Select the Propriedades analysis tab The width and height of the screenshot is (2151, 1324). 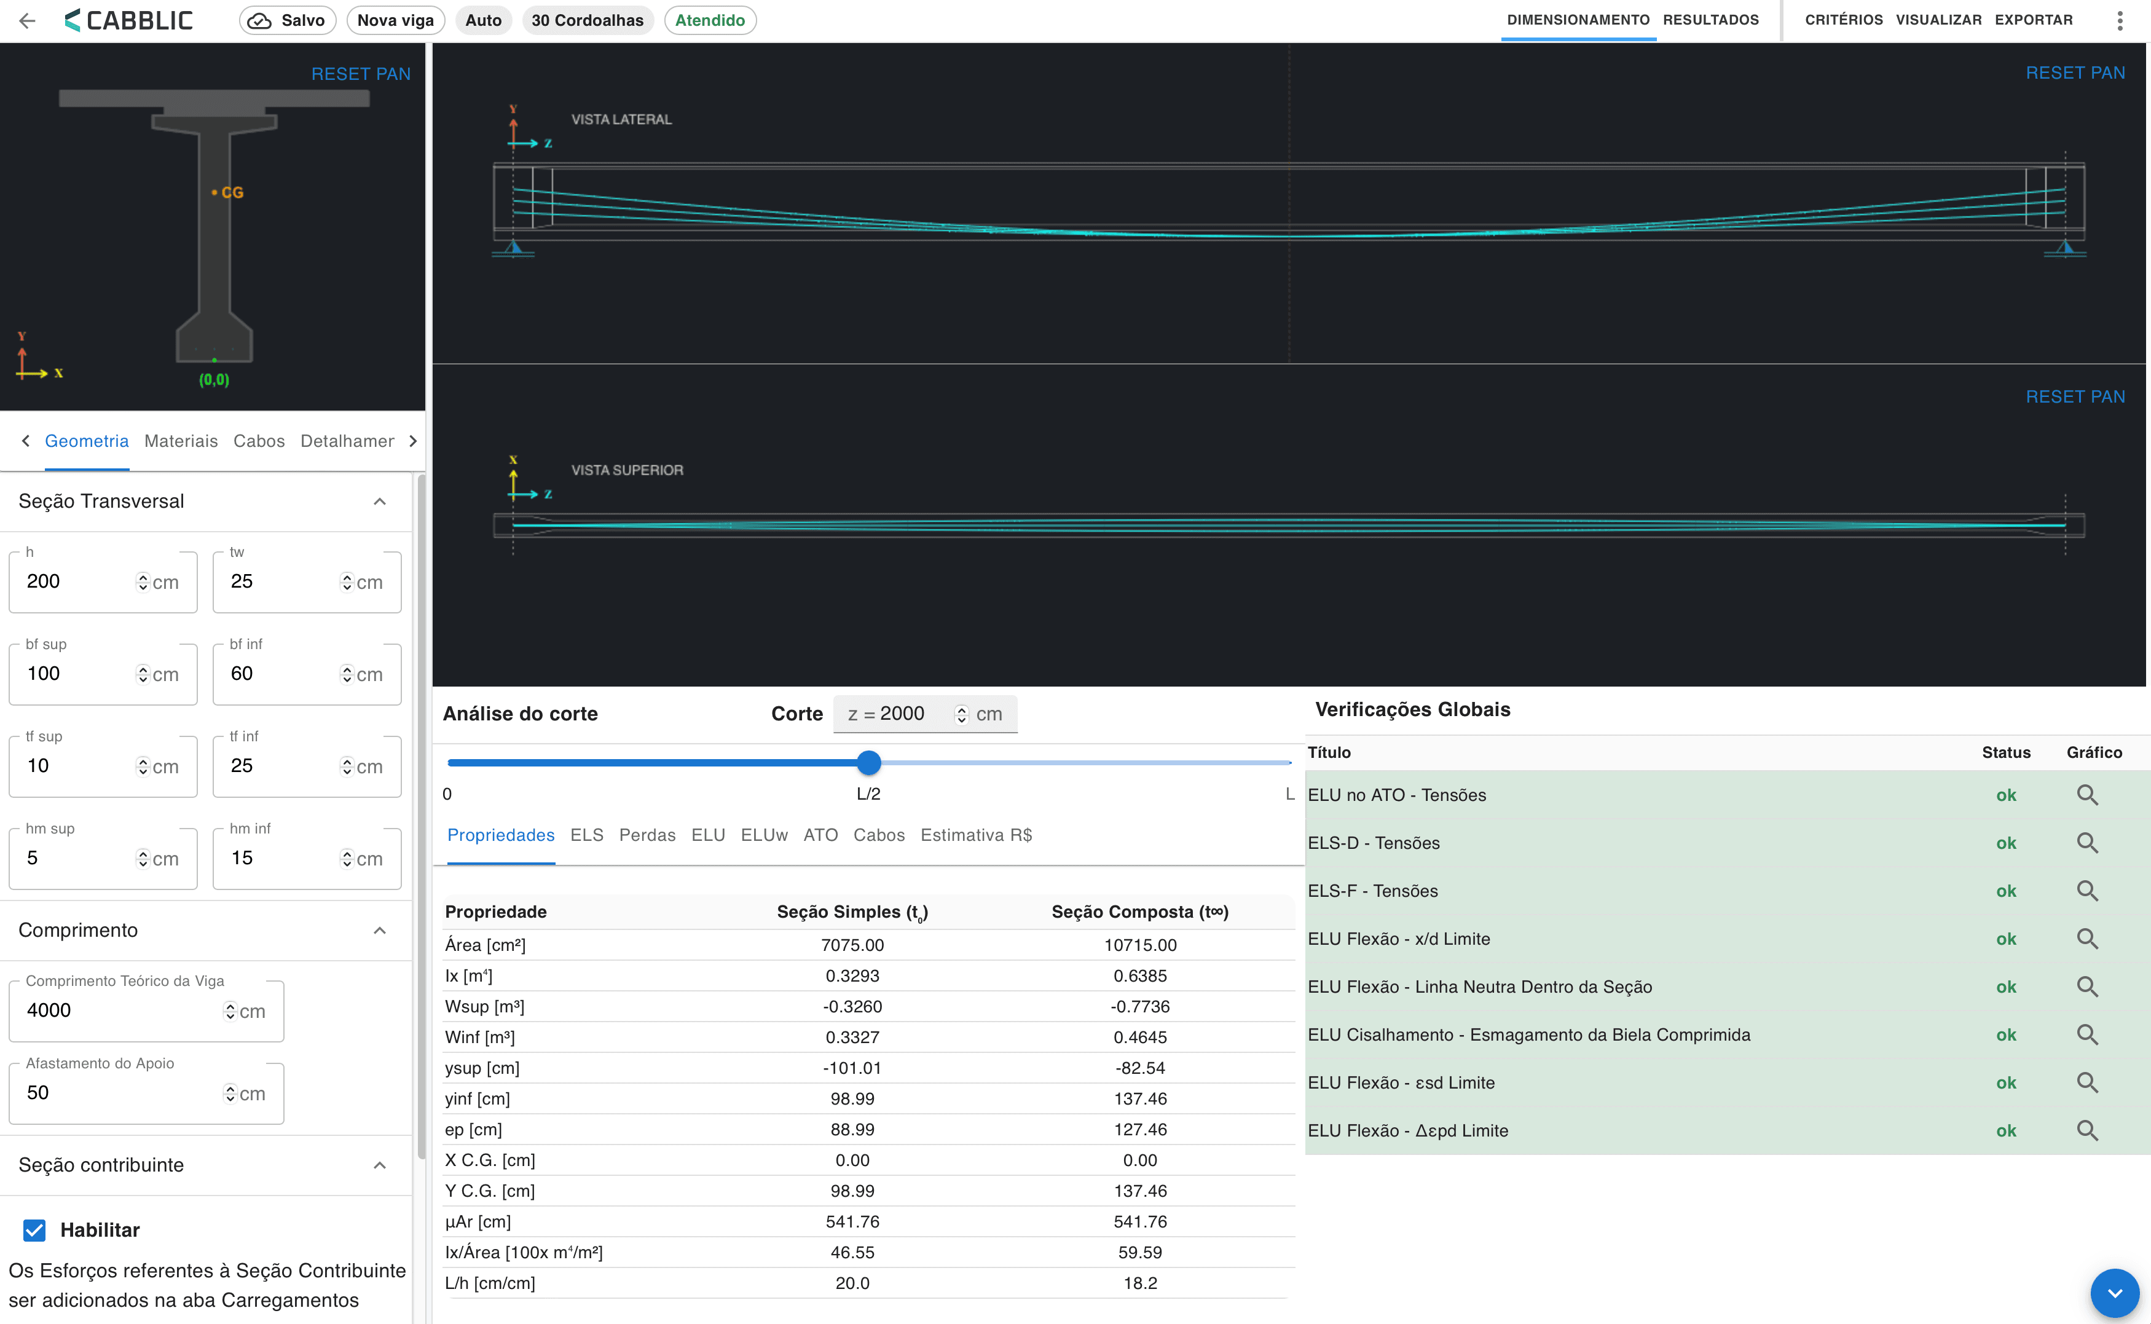[x=501, y=835]
